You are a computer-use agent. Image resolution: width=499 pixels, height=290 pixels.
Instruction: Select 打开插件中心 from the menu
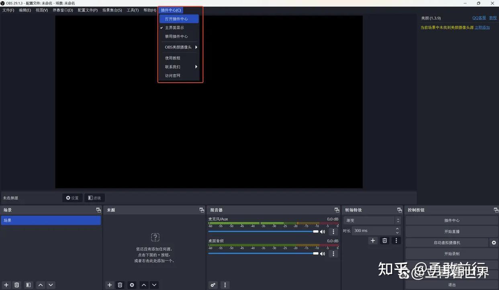(x=176, y=19)
